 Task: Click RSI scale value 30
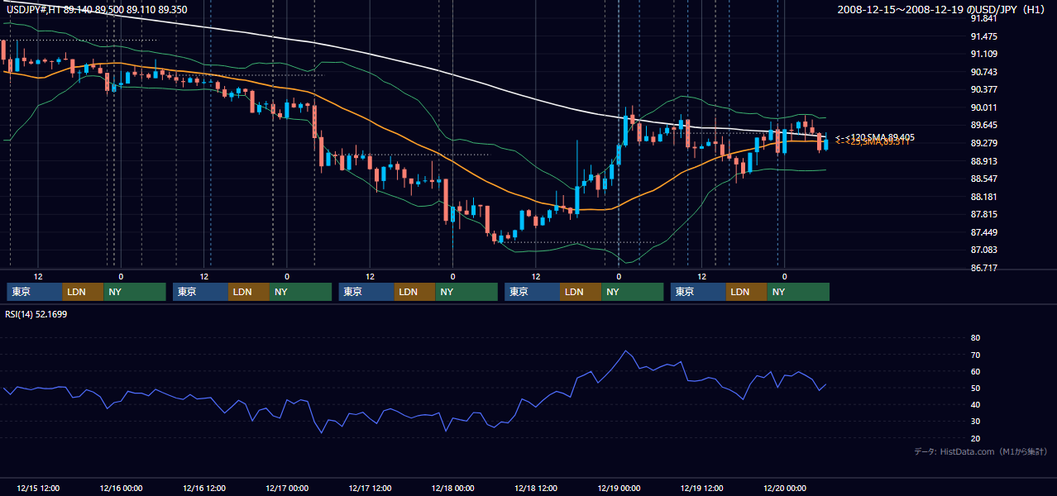(975, 421)
